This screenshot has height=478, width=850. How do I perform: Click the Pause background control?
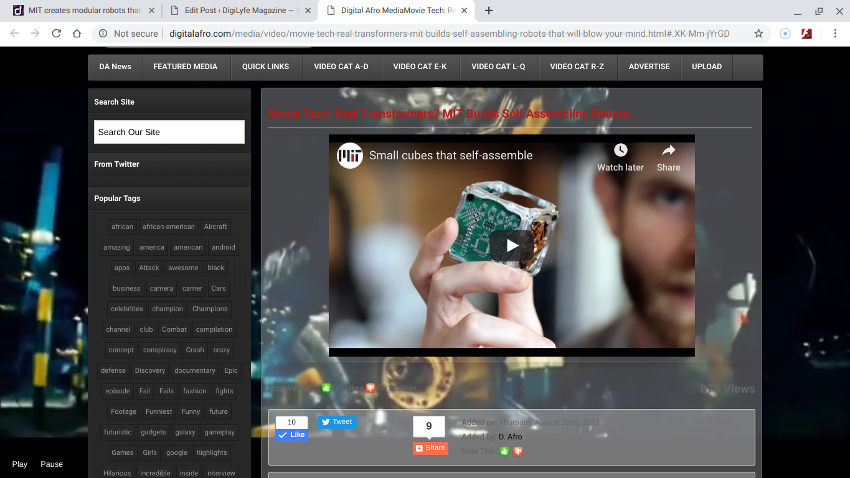[52, 464]
